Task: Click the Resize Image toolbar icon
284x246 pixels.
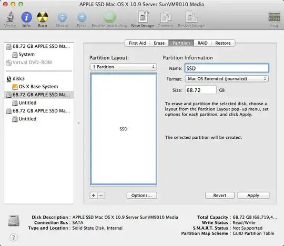Action: (x=191, y=17)
